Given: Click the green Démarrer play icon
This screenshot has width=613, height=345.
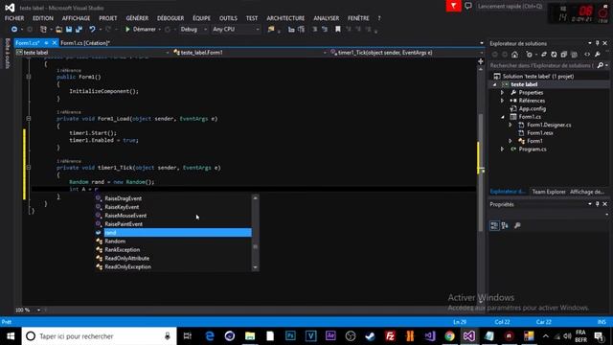Looking at the screenshot, I should tap(127, 30).
